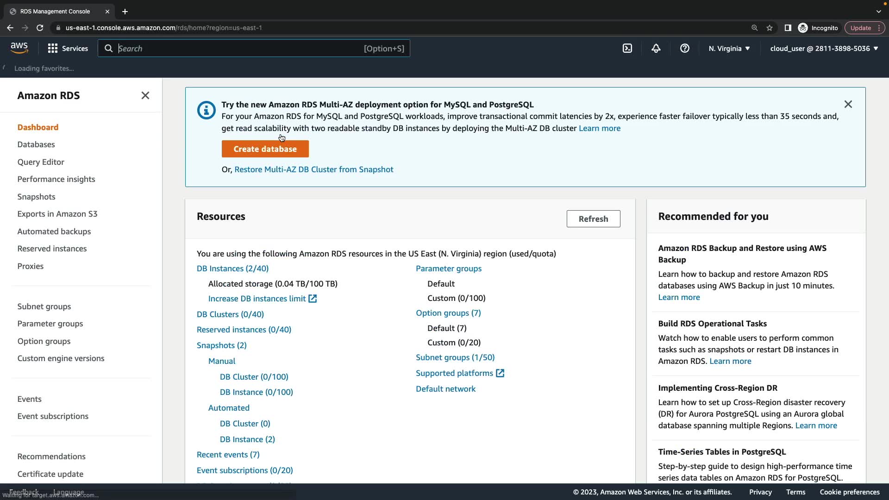
Task: Open Databases in the sidebar
Action: tap(36, 144)
